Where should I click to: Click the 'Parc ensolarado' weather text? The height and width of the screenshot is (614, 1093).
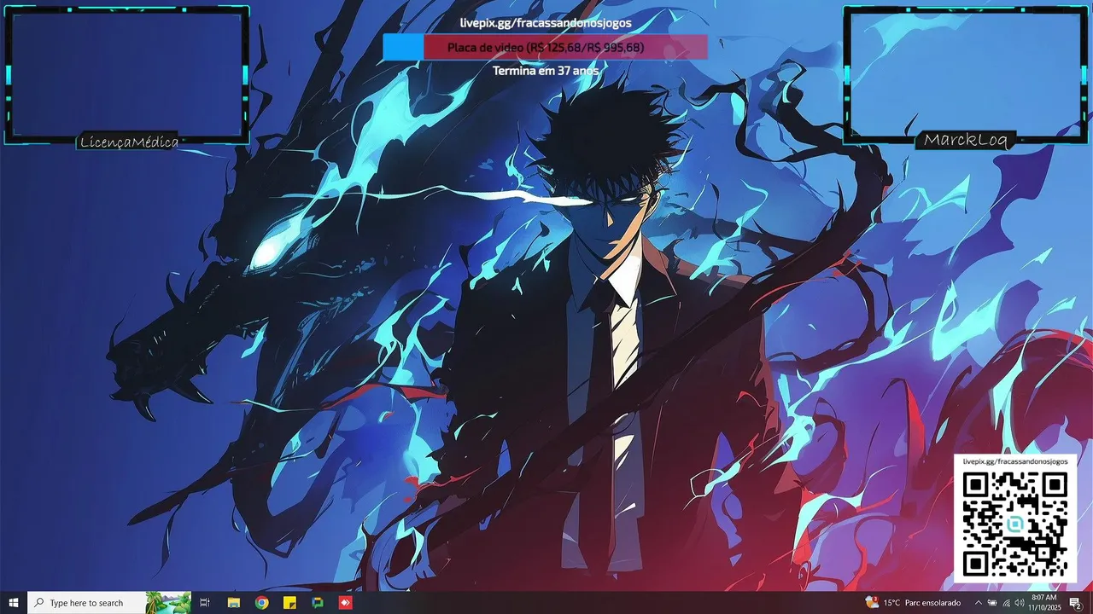click(932, 603)
